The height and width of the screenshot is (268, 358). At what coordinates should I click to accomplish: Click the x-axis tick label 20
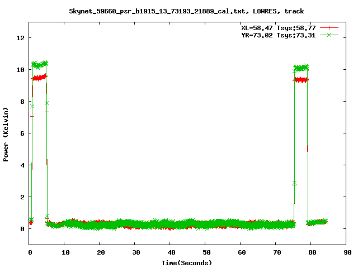click(101, 252)
